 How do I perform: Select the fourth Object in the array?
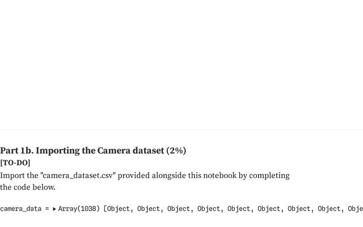pos(208,209)
